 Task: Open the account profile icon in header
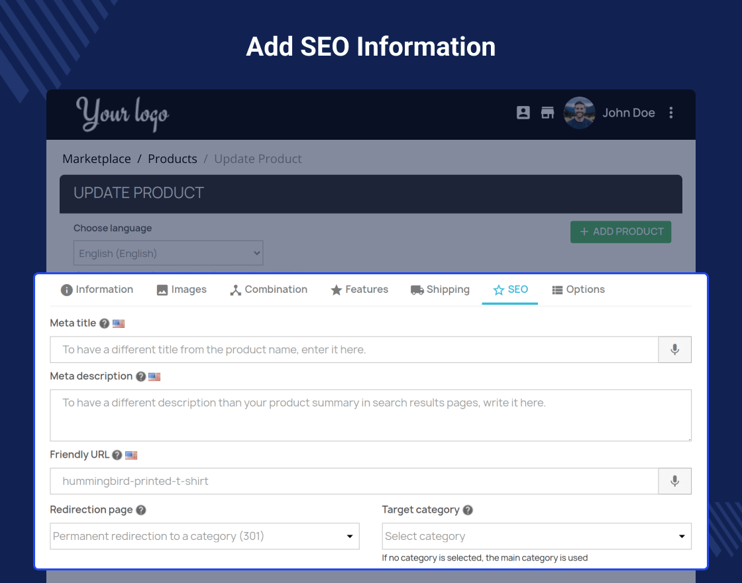coord(523,113)
